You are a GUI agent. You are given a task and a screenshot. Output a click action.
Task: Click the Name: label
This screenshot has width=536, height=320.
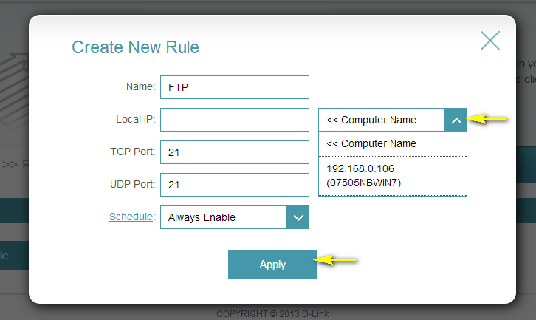pyautogui.click(x=140, y=86)
